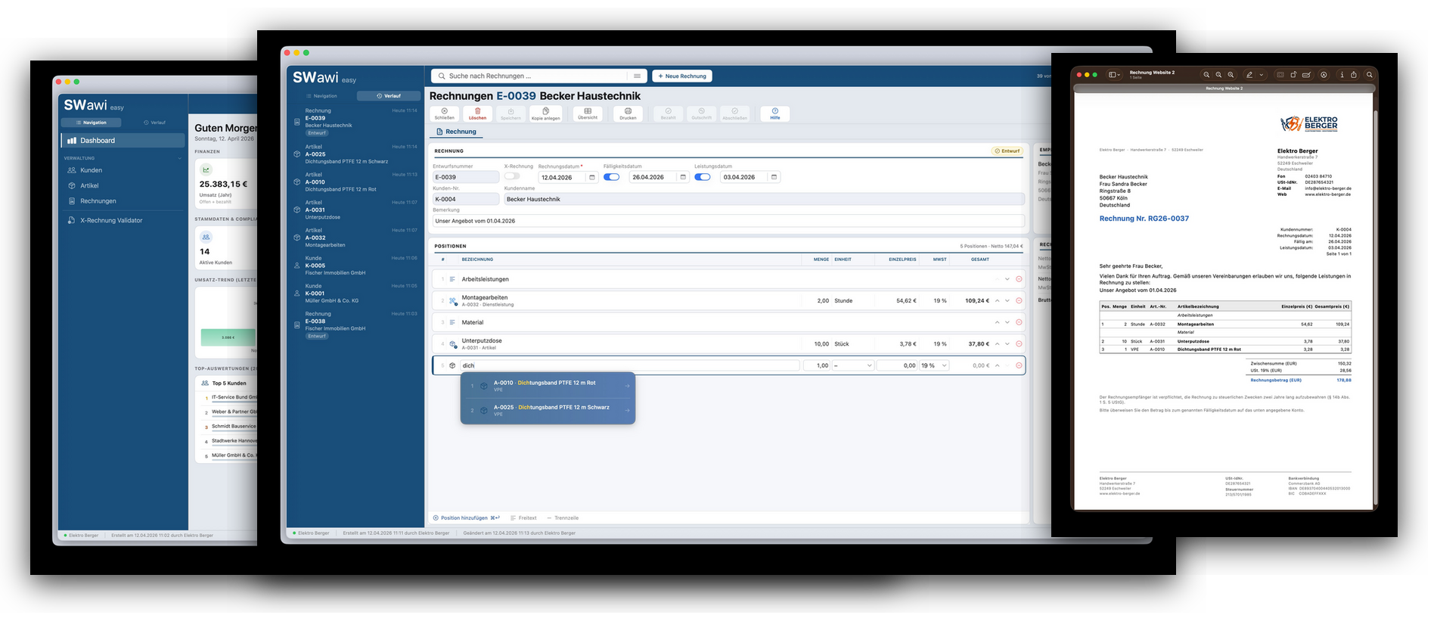
Task: Open calendar picker for Fälligkeitsdatum 26.04.2026
Action: (683, 177)
